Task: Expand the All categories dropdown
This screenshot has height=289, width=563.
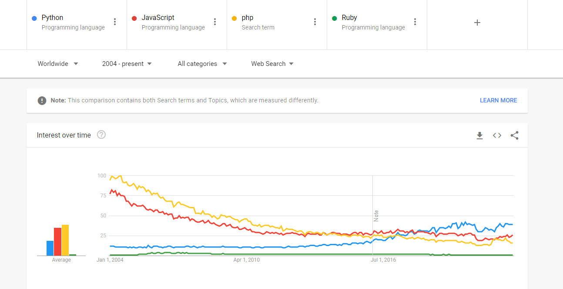Action: click(202, 64)
